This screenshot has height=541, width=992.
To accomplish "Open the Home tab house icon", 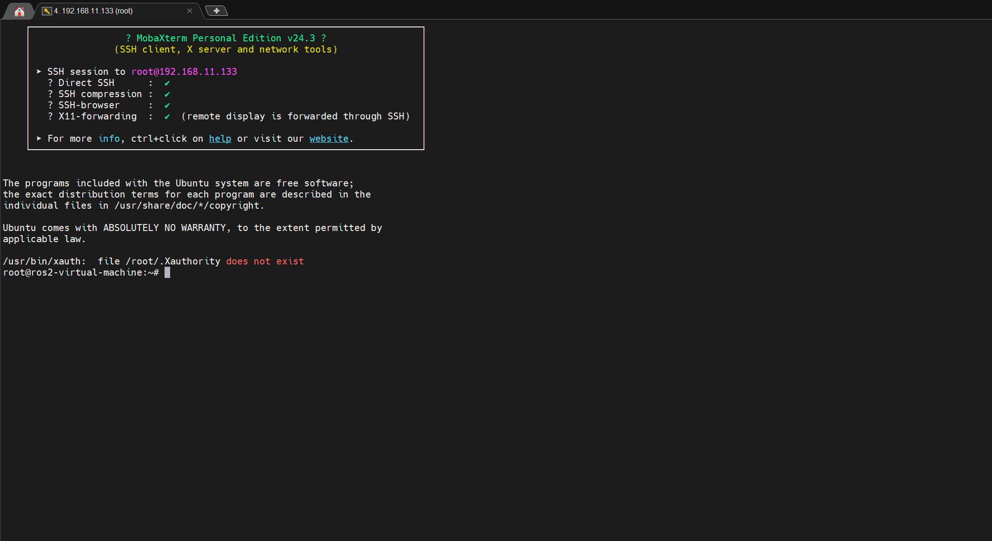I will (x=19, y=11).
